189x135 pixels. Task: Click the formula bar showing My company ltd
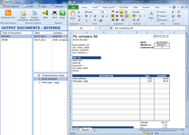coord(149,28)
